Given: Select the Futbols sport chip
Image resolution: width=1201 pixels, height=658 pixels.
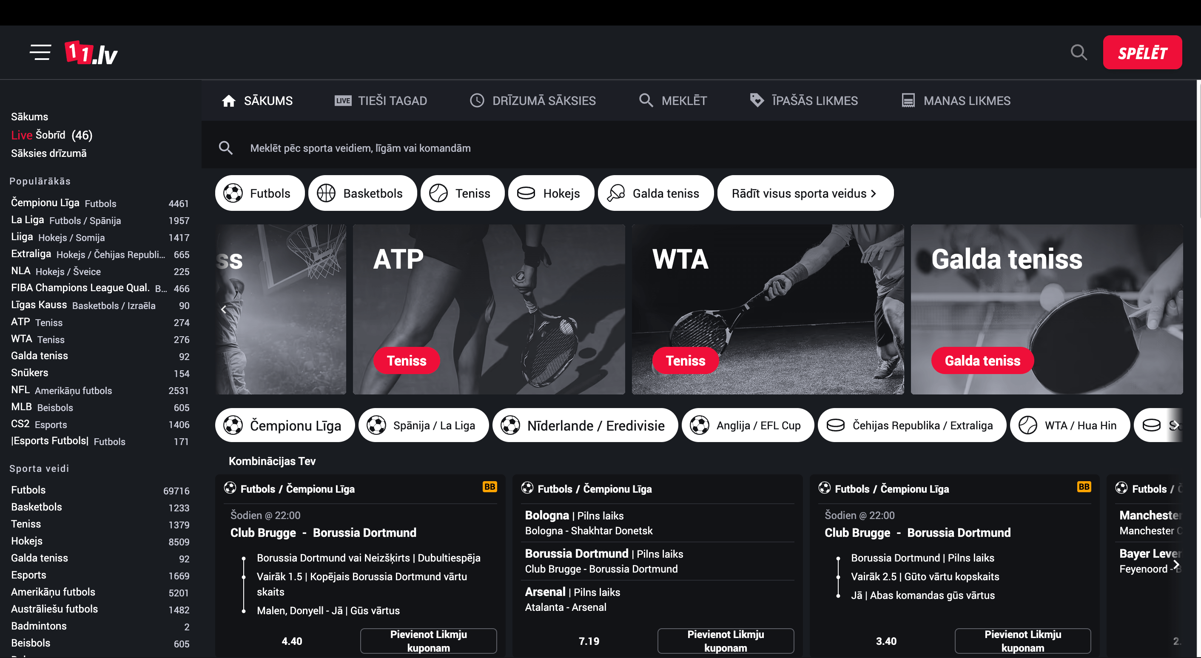Looking at the screenshot, I should pos(260,193).
